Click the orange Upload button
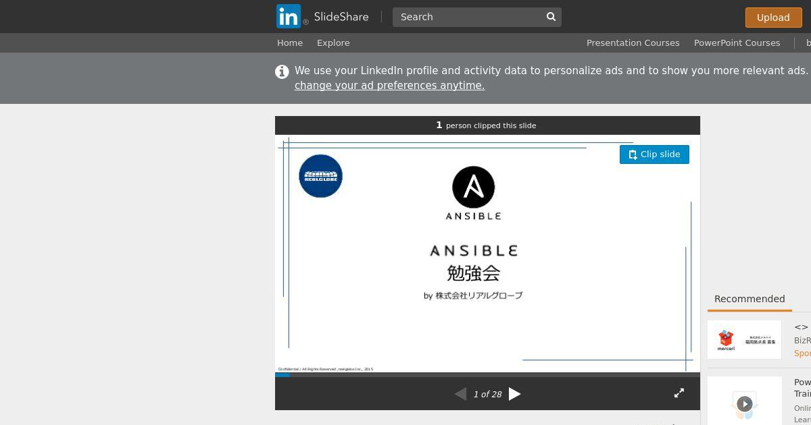The image size is (811, 425). click(773, 18)
